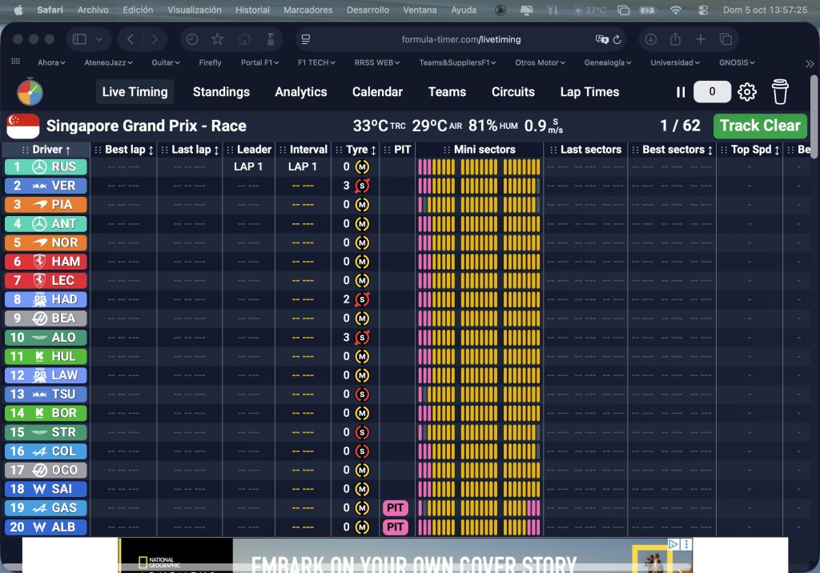Reload the page via address bar icon
The height and width of the screenshot is (573, 820).
coord(617,39)
